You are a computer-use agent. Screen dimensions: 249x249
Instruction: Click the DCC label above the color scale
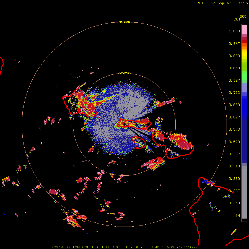[x=243, y=17]
